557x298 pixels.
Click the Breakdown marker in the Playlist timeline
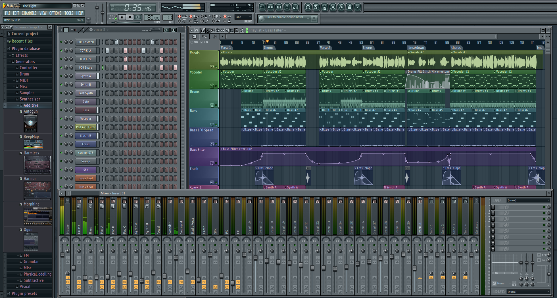coord(416,47)
